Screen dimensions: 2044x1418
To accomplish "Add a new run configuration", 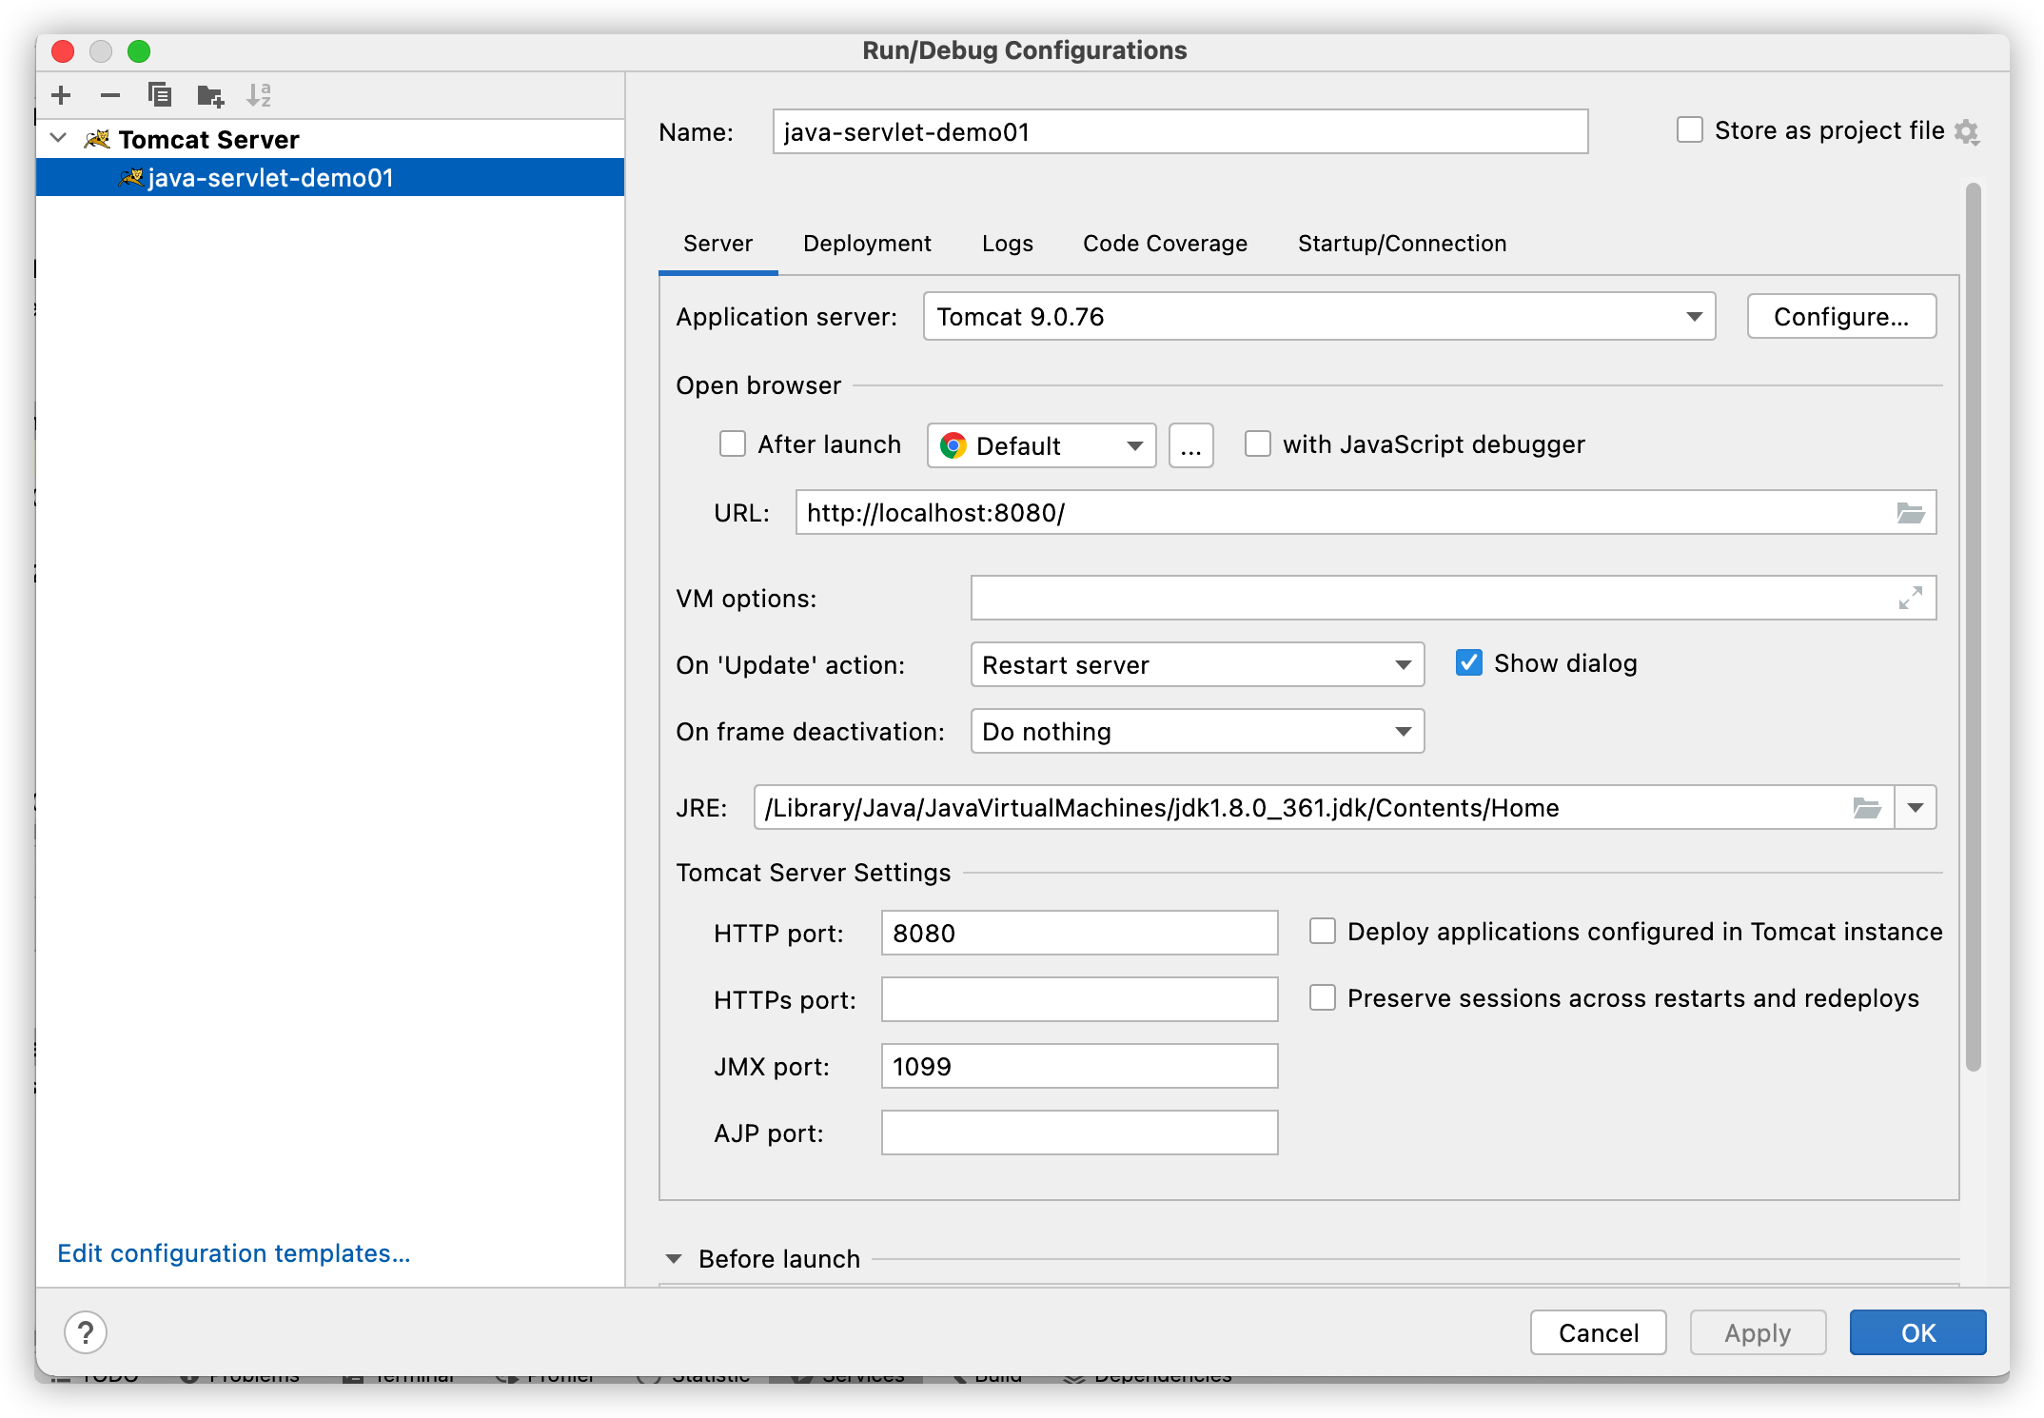I will pyautogui.click(x=61, y=95).
